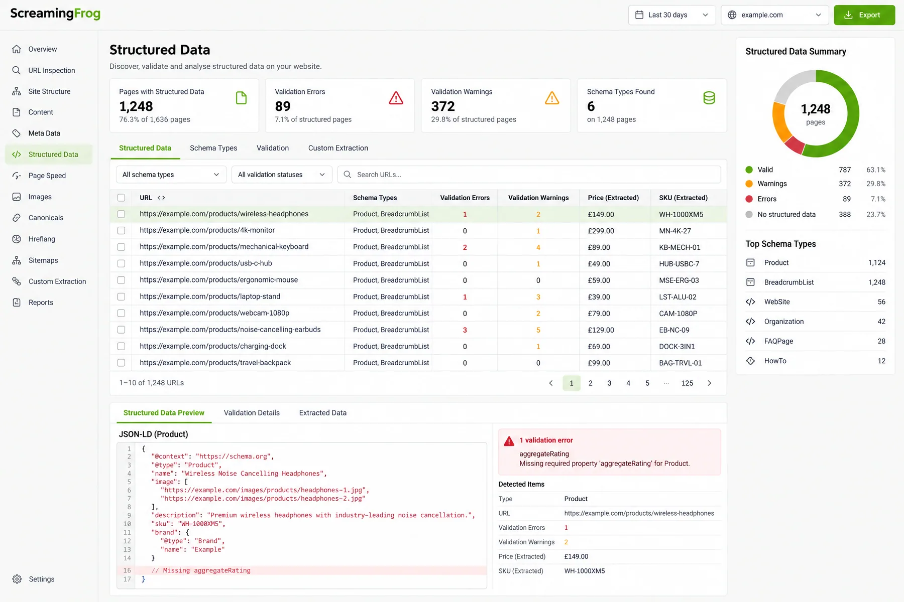The image size is (904, 602).
Task: Check the 4k-monitor row checkbox
Action: [121, 231]
